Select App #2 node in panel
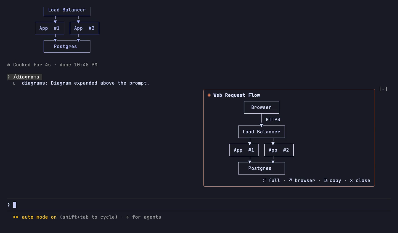398x233 pixels. pos(279,150)
